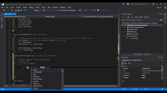Click the Home icon in Solution Explorer
Image resolution: width=167 pixels, height=93 pixels.
[128, 17]
